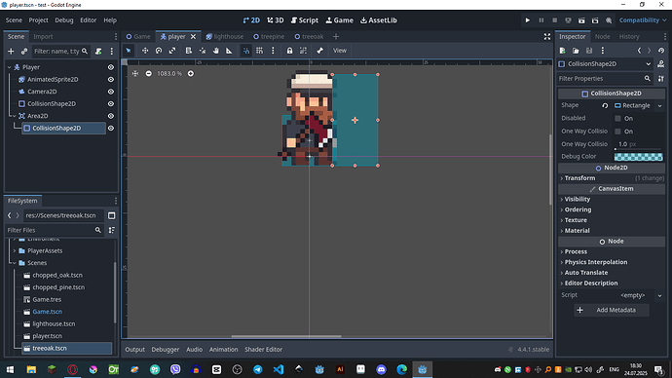Enable grid snap icon in viewport toolbar
Viewport: 672px width, 378px height.
[259, 51]
